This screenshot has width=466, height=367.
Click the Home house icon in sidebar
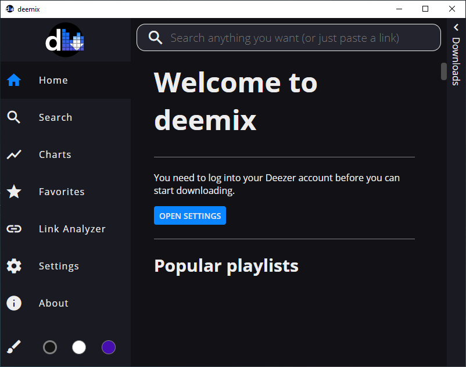pyautogui.click(x=14, y=81)
